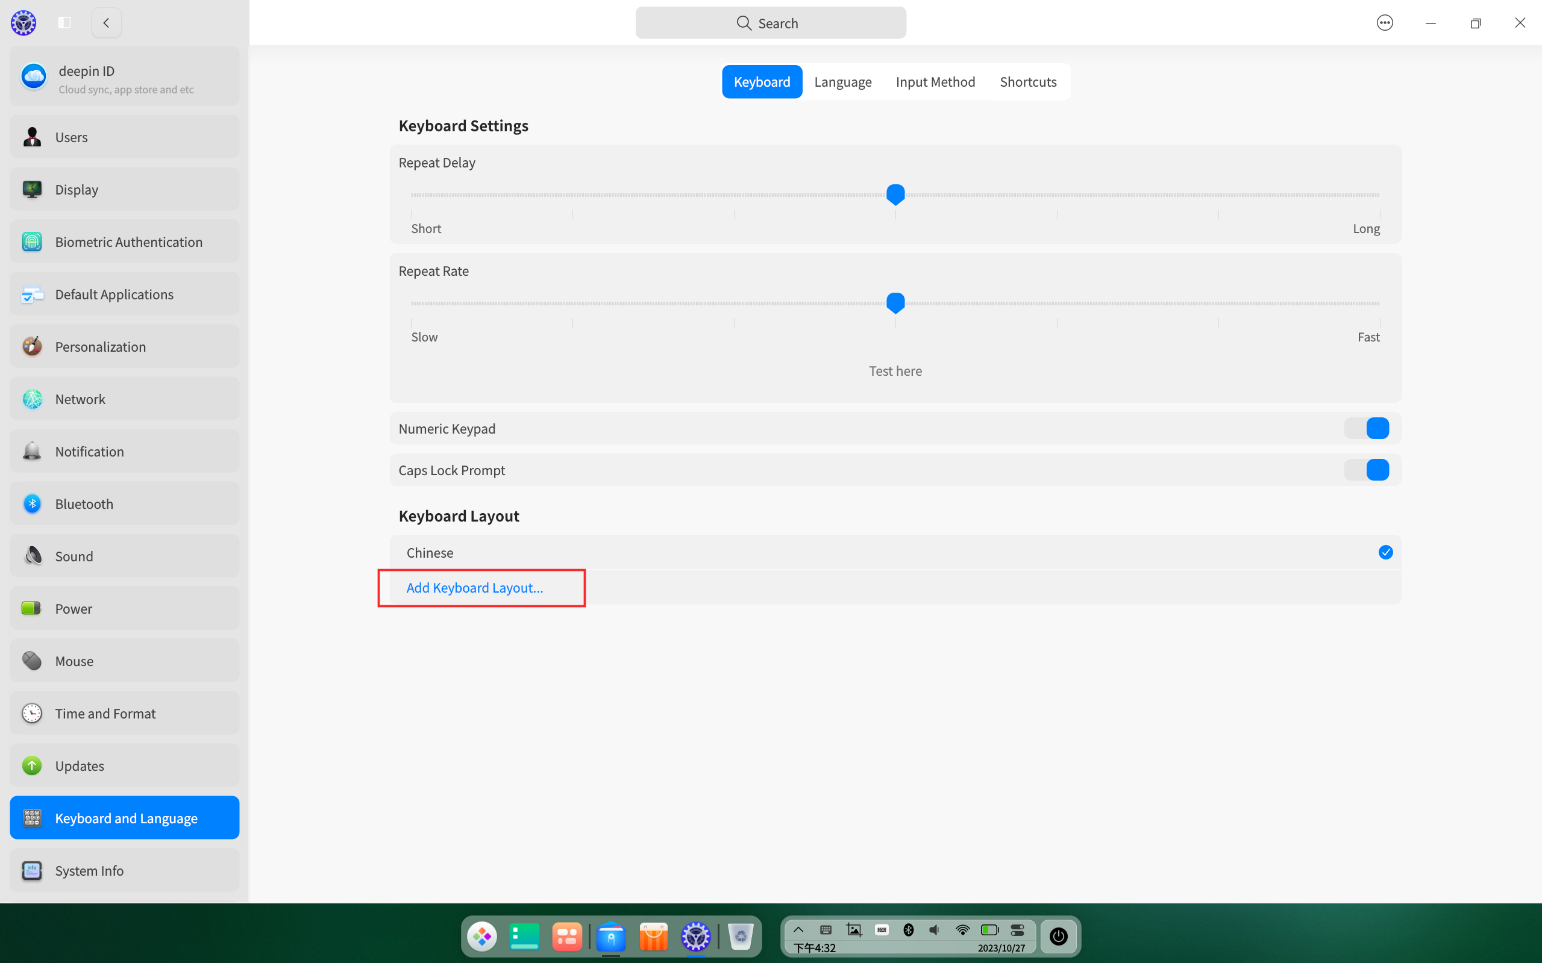
Task: Open the Shortcuts tab
Action: click(1028, 81)
